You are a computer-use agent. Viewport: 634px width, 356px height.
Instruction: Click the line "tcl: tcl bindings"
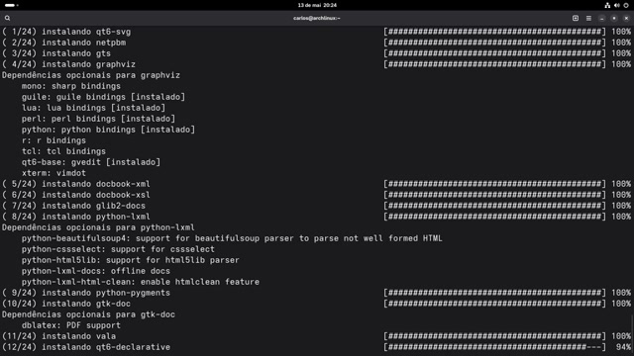coord(63,151)
